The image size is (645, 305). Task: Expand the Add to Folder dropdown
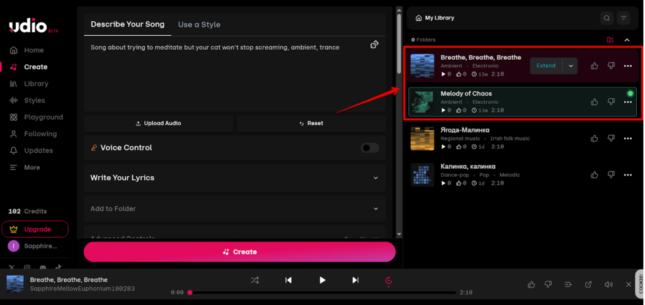(234, 209)
